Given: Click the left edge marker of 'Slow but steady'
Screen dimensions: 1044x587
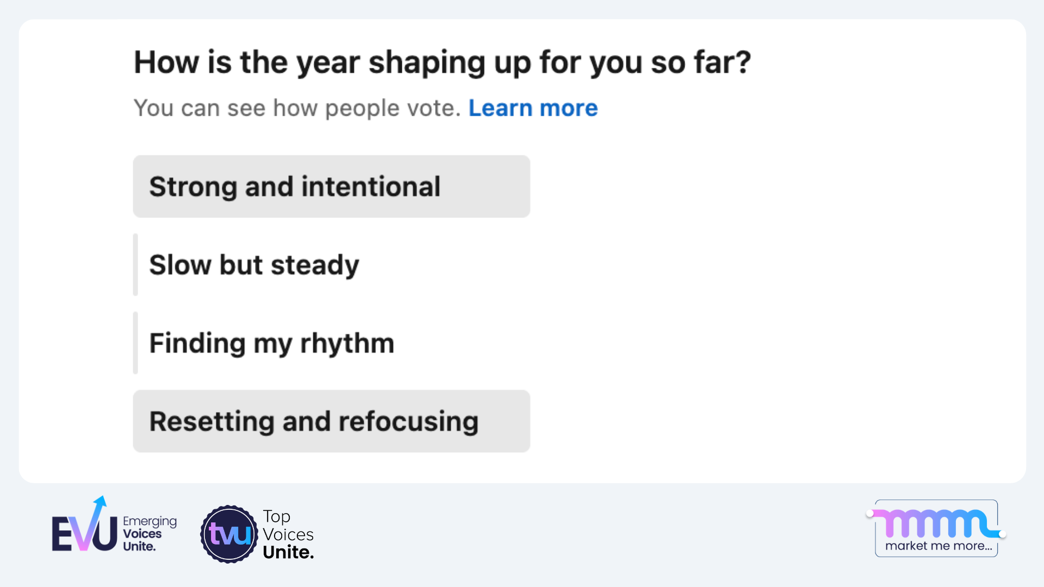Looking at the screenshot, I should click(134, 264).
